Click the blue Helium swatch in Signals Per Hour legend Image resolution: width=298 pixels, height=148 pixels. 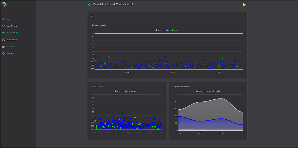(x=205, y=91)
